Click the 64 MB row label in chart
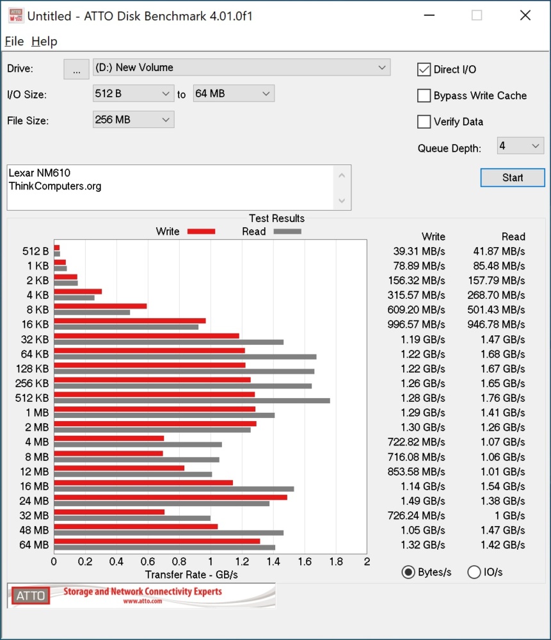Viewport: 551px width, 640px height. [x=34, y=545]
